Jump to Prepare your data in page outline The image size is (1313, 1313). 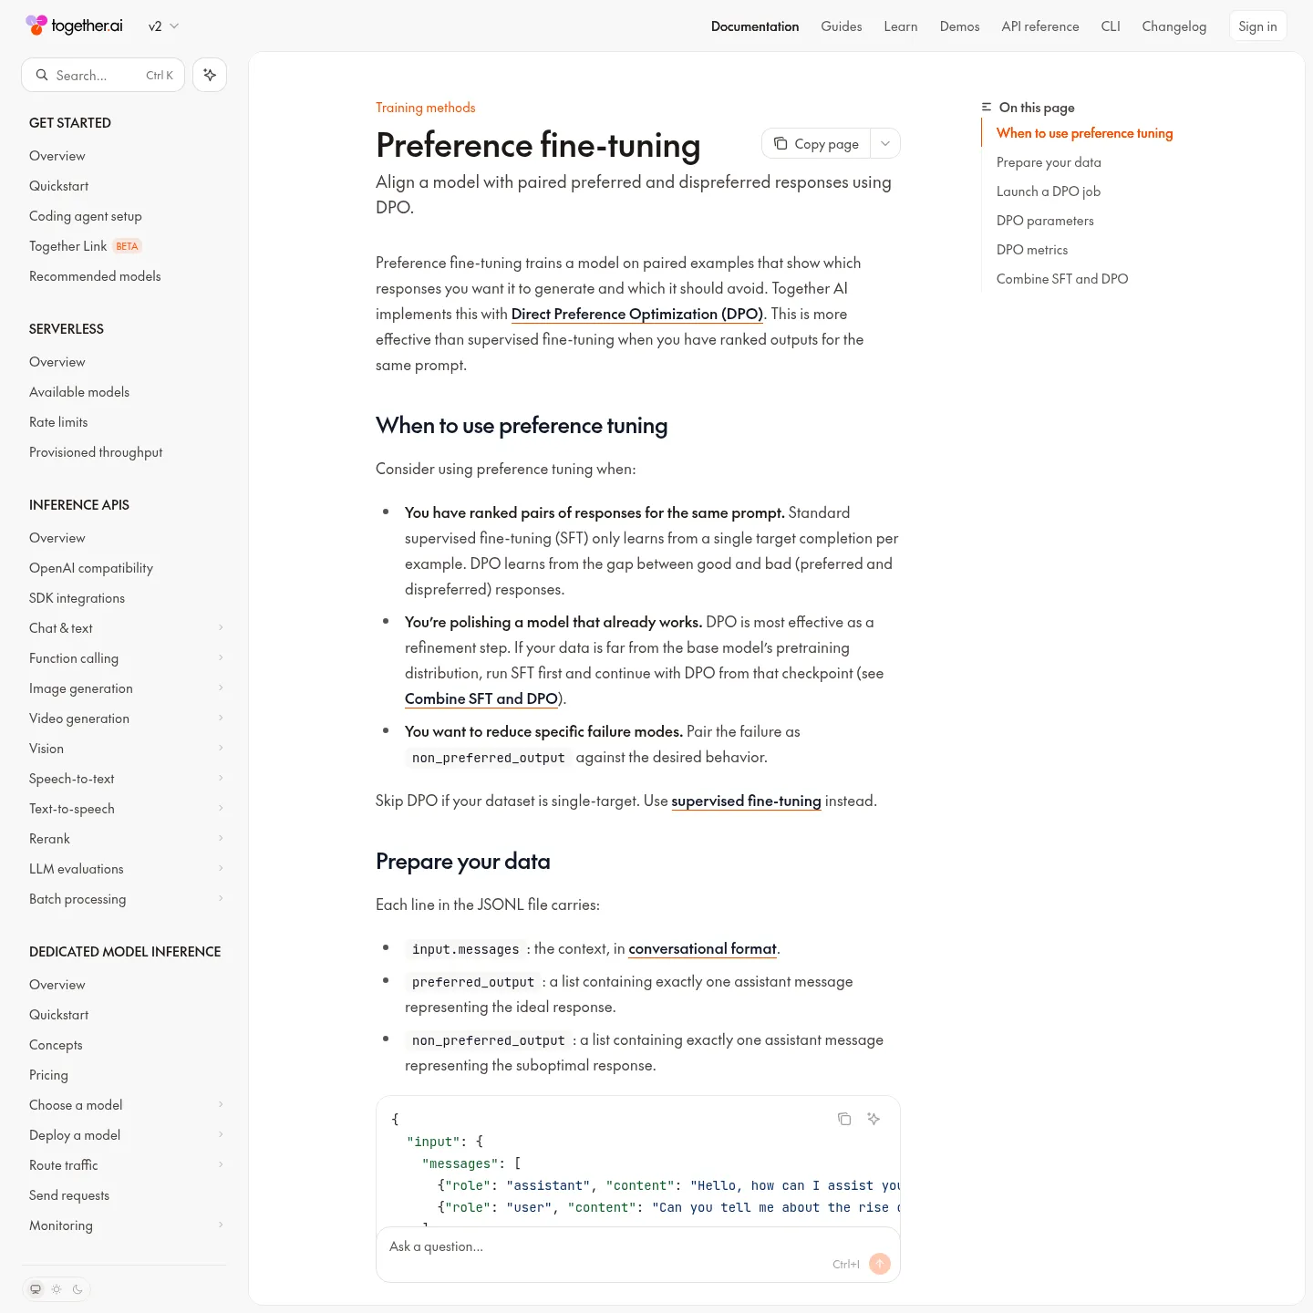coord(1049,162)
